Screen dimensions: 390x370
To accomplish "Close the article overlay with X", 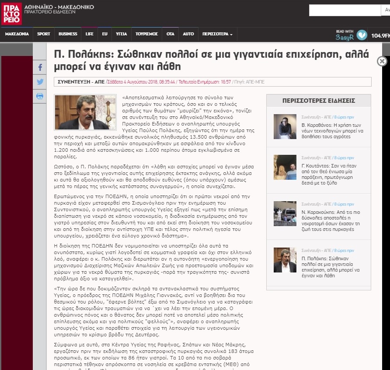I will [382, 61].
